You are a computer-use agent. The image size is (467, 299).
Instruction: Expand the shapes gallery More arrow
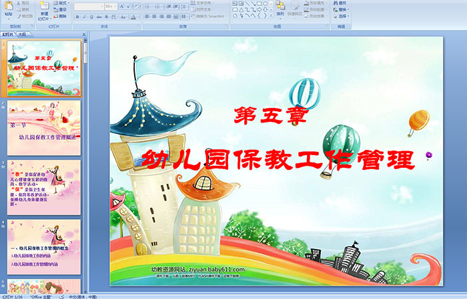click(x=271, y=15)
